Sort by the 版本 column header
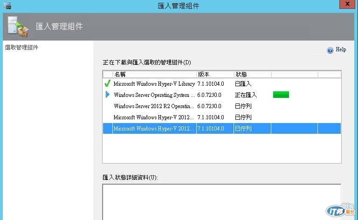This screenshot has height=220, width=358. (215, 75)
